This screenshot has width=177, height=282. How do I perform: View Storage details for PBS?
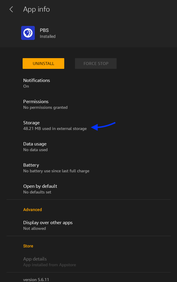(x=31, y=125)
